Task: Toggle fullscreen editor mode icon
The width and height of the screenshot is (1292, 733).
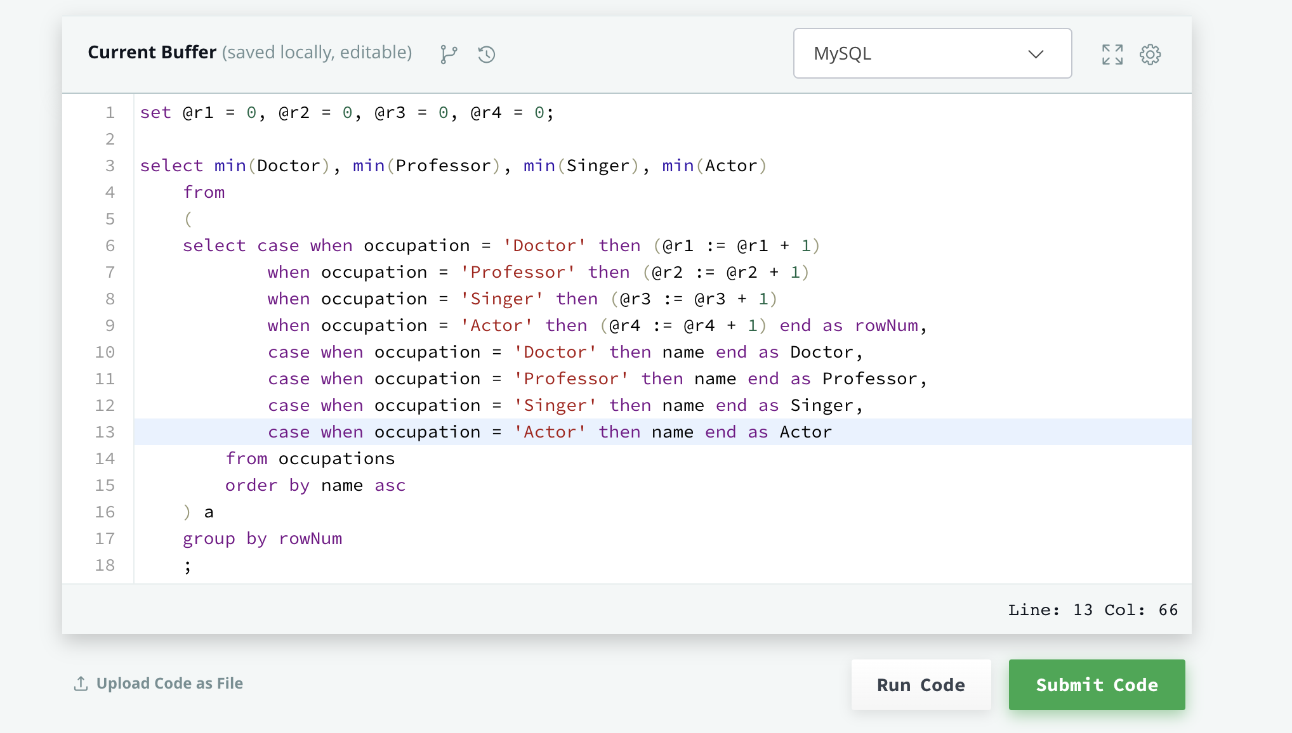Action: pyautogui.click(x=1112, y=55)
